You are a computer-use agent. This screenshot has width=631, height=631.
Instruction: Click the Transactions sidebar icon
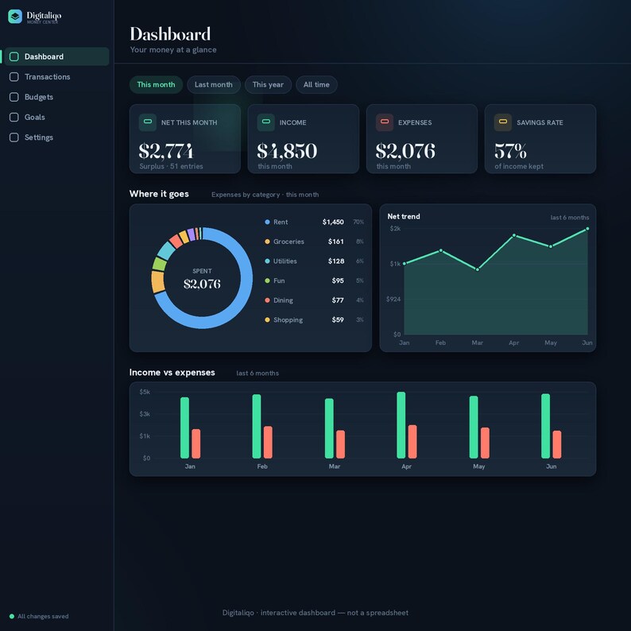[14, 77]
